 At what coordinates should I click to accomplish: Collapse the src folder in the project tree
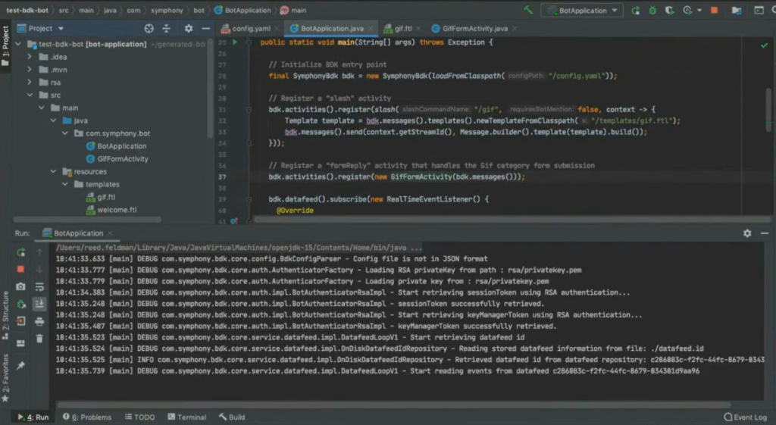click(31, 95)
